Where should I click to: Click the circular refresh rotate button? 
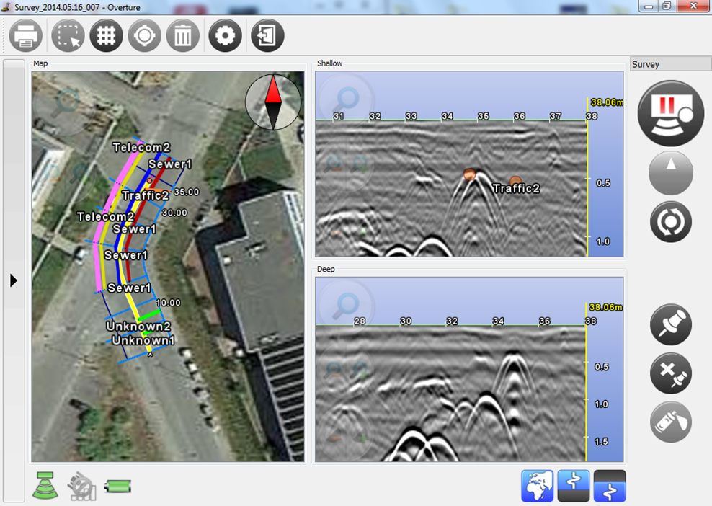coord(671,222)
